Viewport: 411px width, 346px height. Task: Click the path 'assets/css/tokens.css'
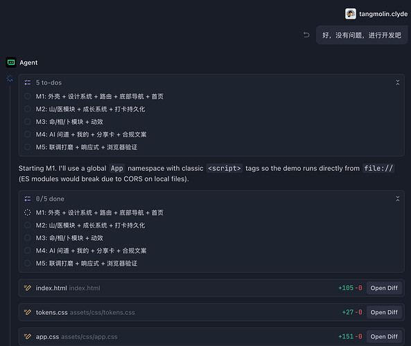[x=102, y=313]
